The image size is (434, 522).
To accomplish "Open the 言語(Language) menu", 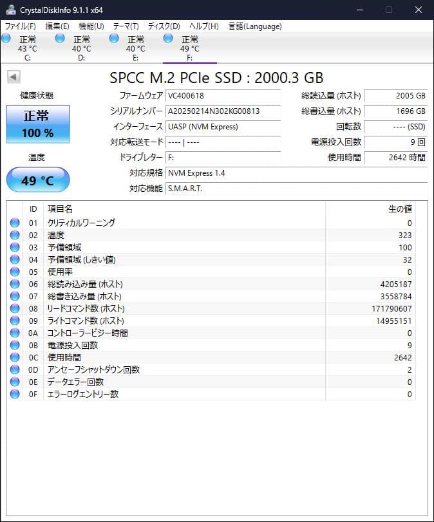I will coord(255,26).
